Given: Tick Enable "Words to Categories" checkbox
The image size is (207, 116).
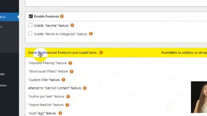Looking at the screenshot, I should (30, 34).
